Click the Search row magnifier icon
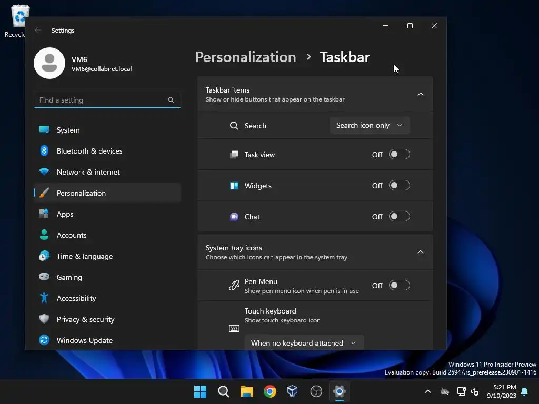This screenshot has width=539, height=404. point(234,126)
